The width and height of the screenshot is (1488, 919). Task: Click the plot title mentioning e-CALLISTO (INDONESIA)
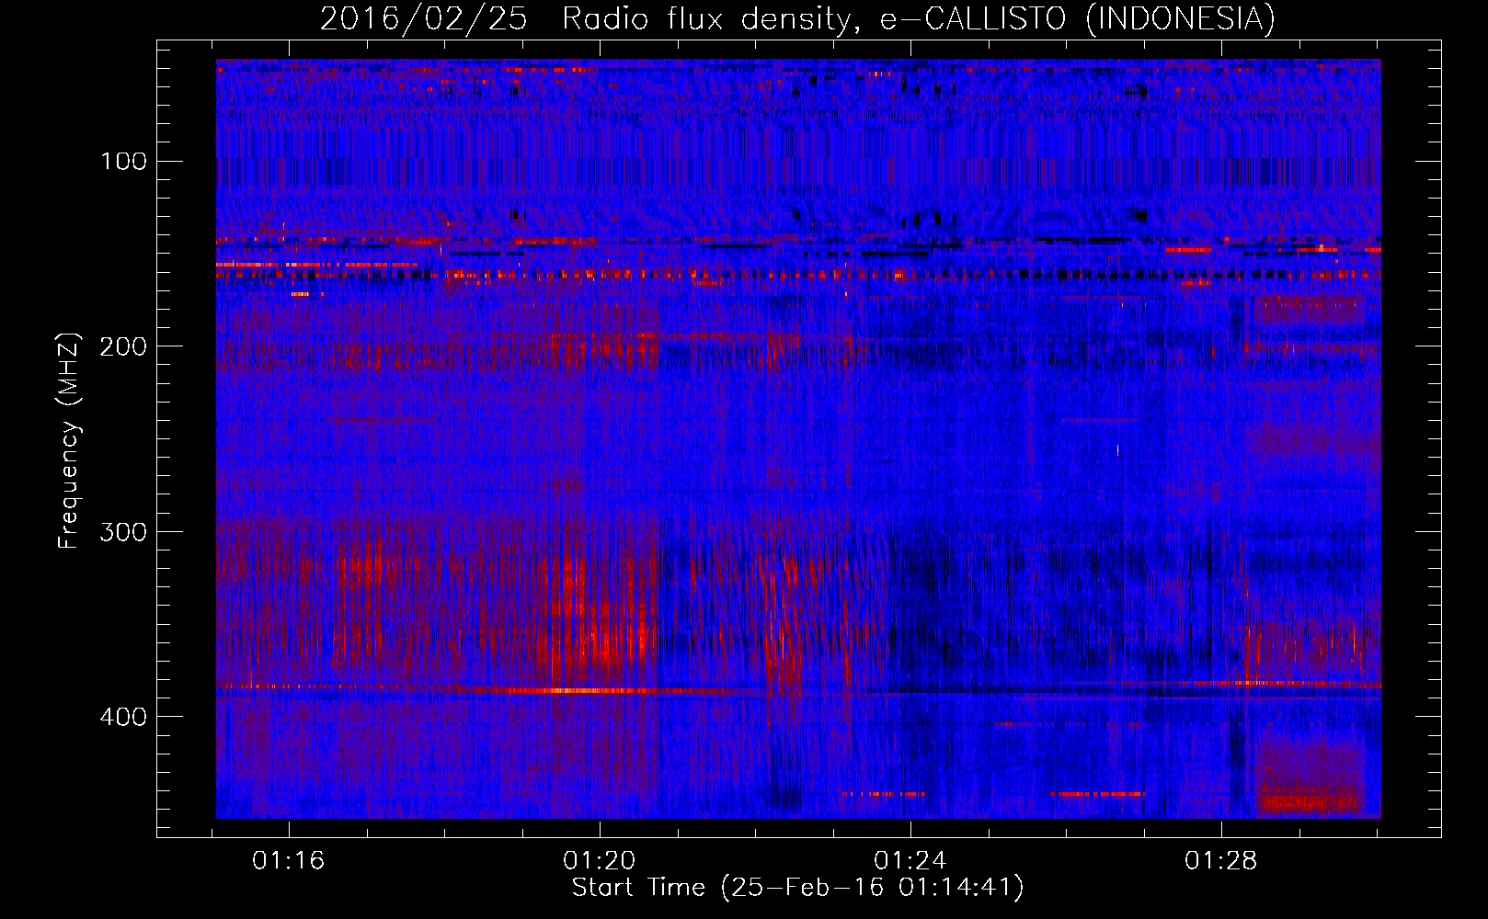797,18
